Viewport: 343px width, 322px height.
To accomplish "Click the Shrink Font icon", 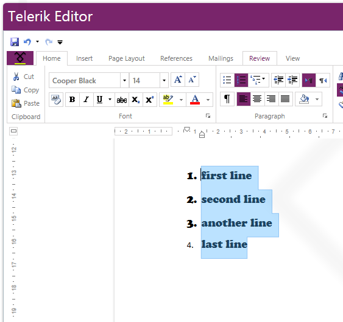I will point(192,80).
